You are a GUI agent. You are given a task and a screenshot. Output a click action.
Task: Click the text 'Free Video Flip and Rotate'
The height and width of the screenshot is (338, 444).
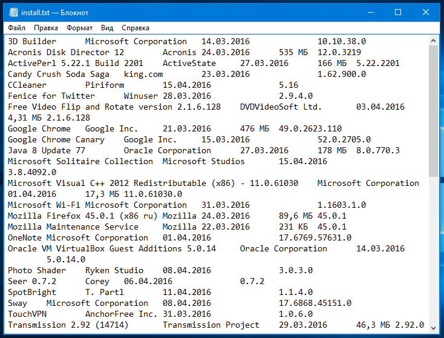click(71, 107)
